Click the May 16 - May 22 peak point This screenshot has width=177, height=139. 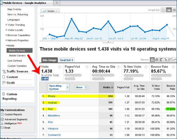(72, 19)
